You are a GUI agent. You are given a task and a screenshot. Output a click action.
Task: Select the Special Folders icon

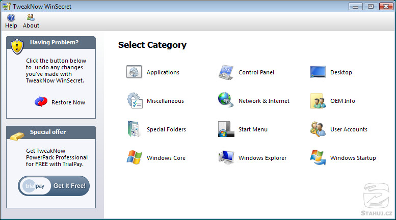(134, 129)
